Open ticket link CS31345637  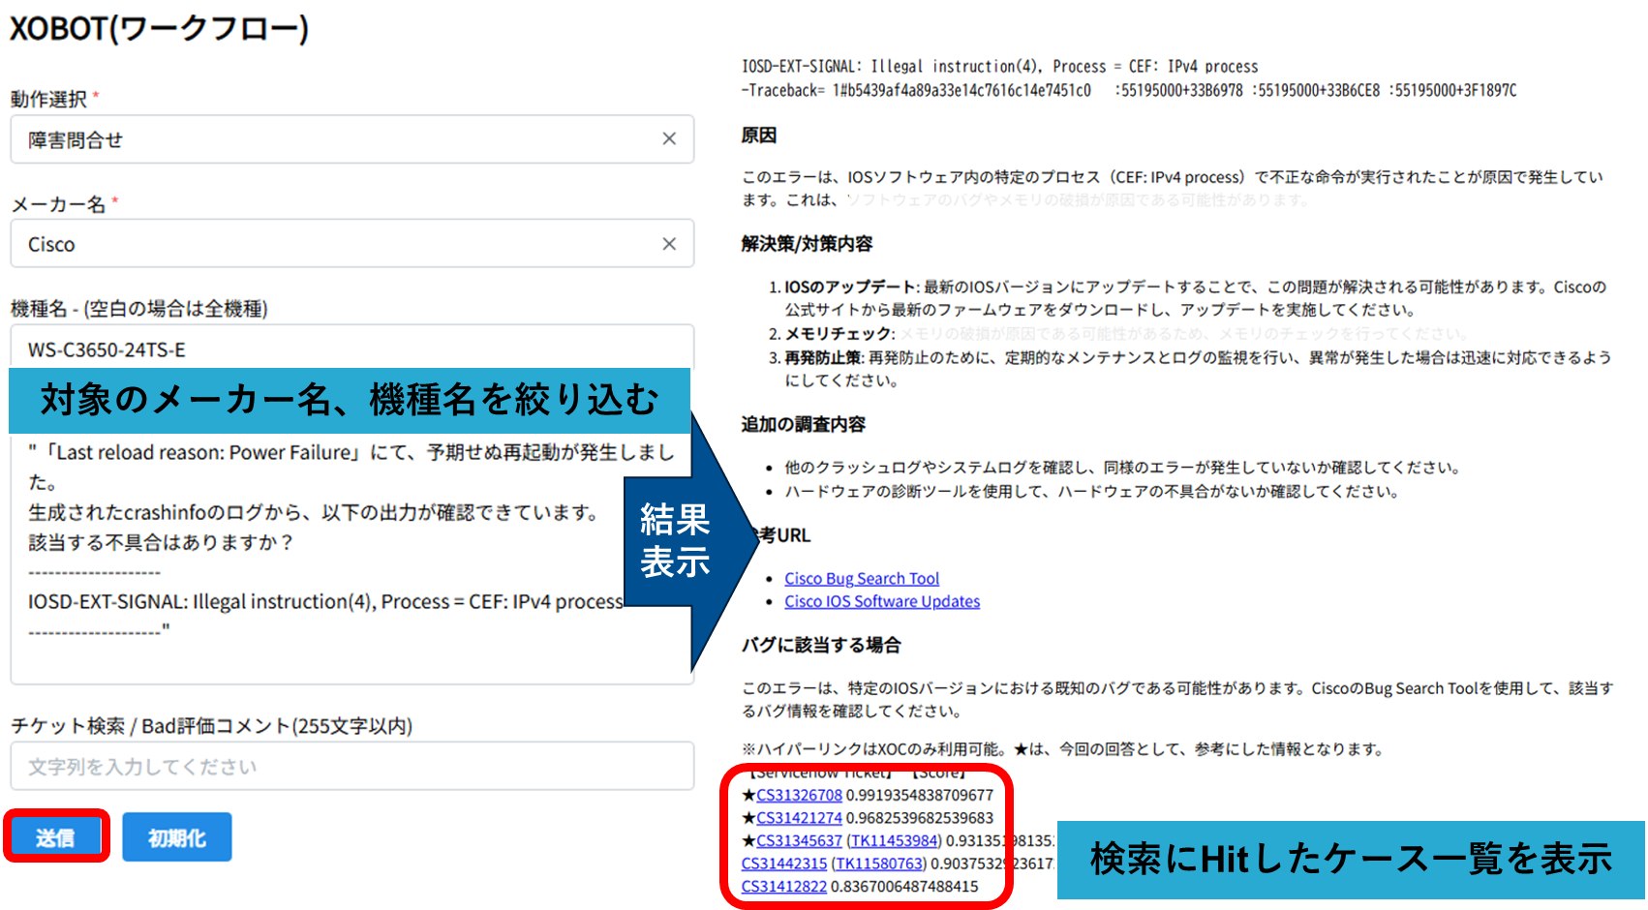coord(799,841)
